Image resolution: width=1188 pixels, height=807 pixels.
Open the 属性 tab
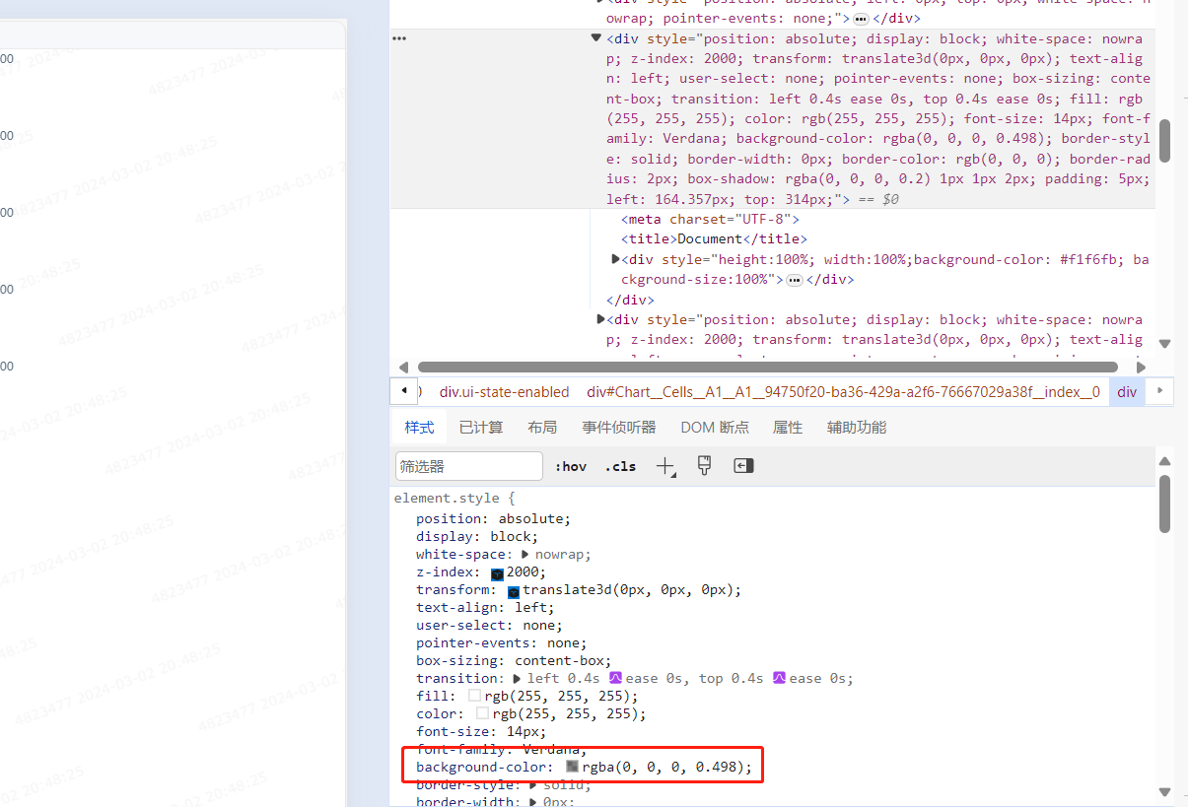pos(788,427)
